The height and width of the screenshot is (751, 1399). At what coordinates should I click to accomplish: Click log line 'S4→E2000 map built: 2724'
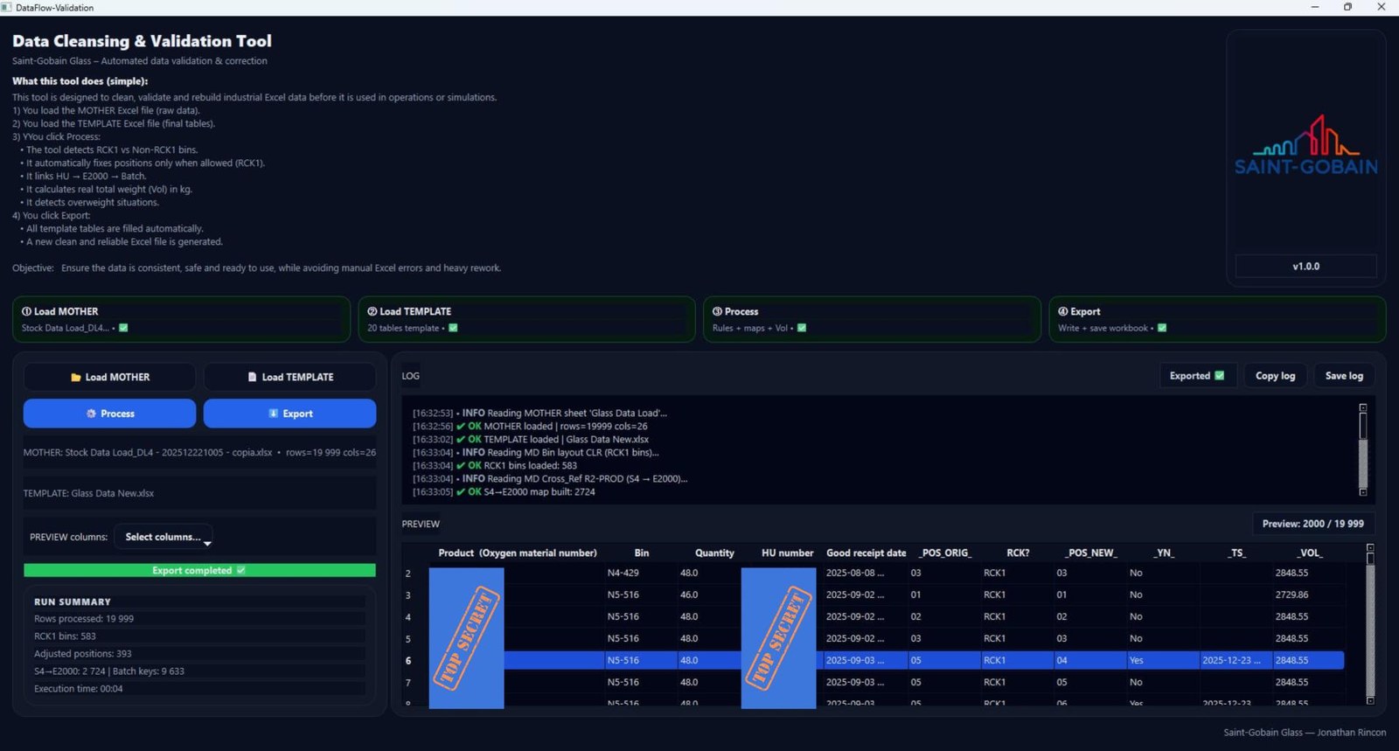(x=504, y=492)
